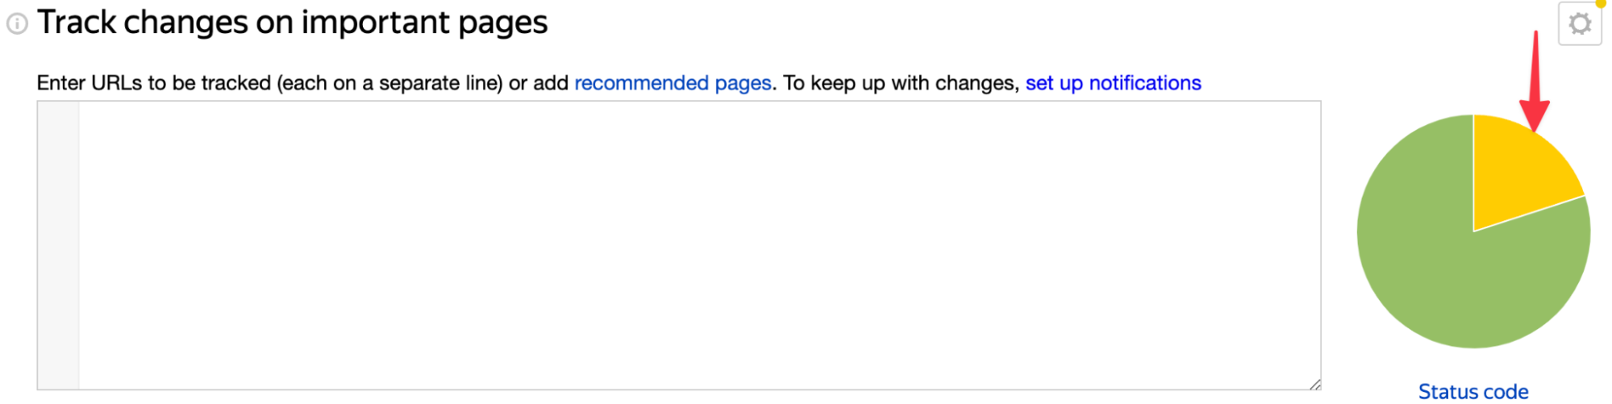
Task: Grab the textarea resize handle corner
Action: [1314, 384]
